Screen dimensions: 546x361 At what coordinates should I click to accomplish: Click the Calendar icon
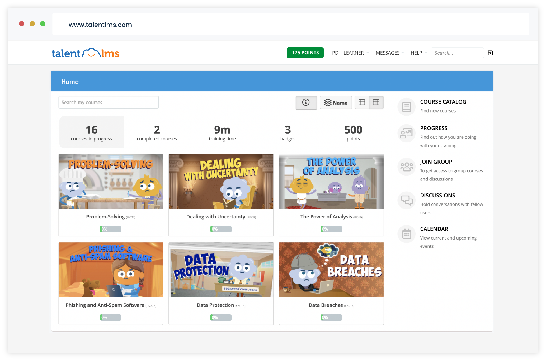[406, 234]
